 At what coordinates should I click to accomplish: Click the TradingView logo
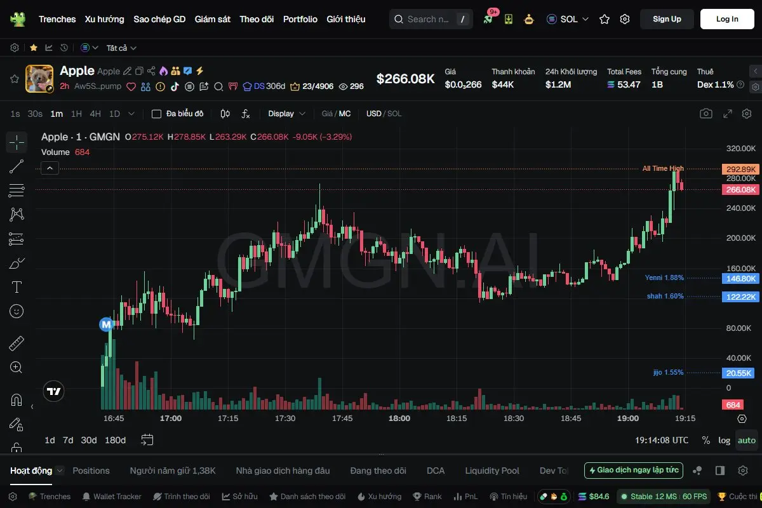pos(54,392)
